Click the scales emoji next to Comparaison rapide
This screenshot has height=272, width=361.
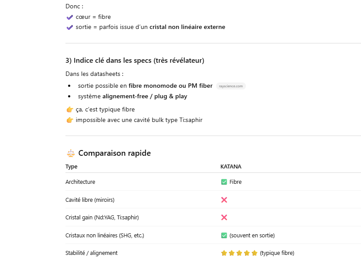coord(70,153)
